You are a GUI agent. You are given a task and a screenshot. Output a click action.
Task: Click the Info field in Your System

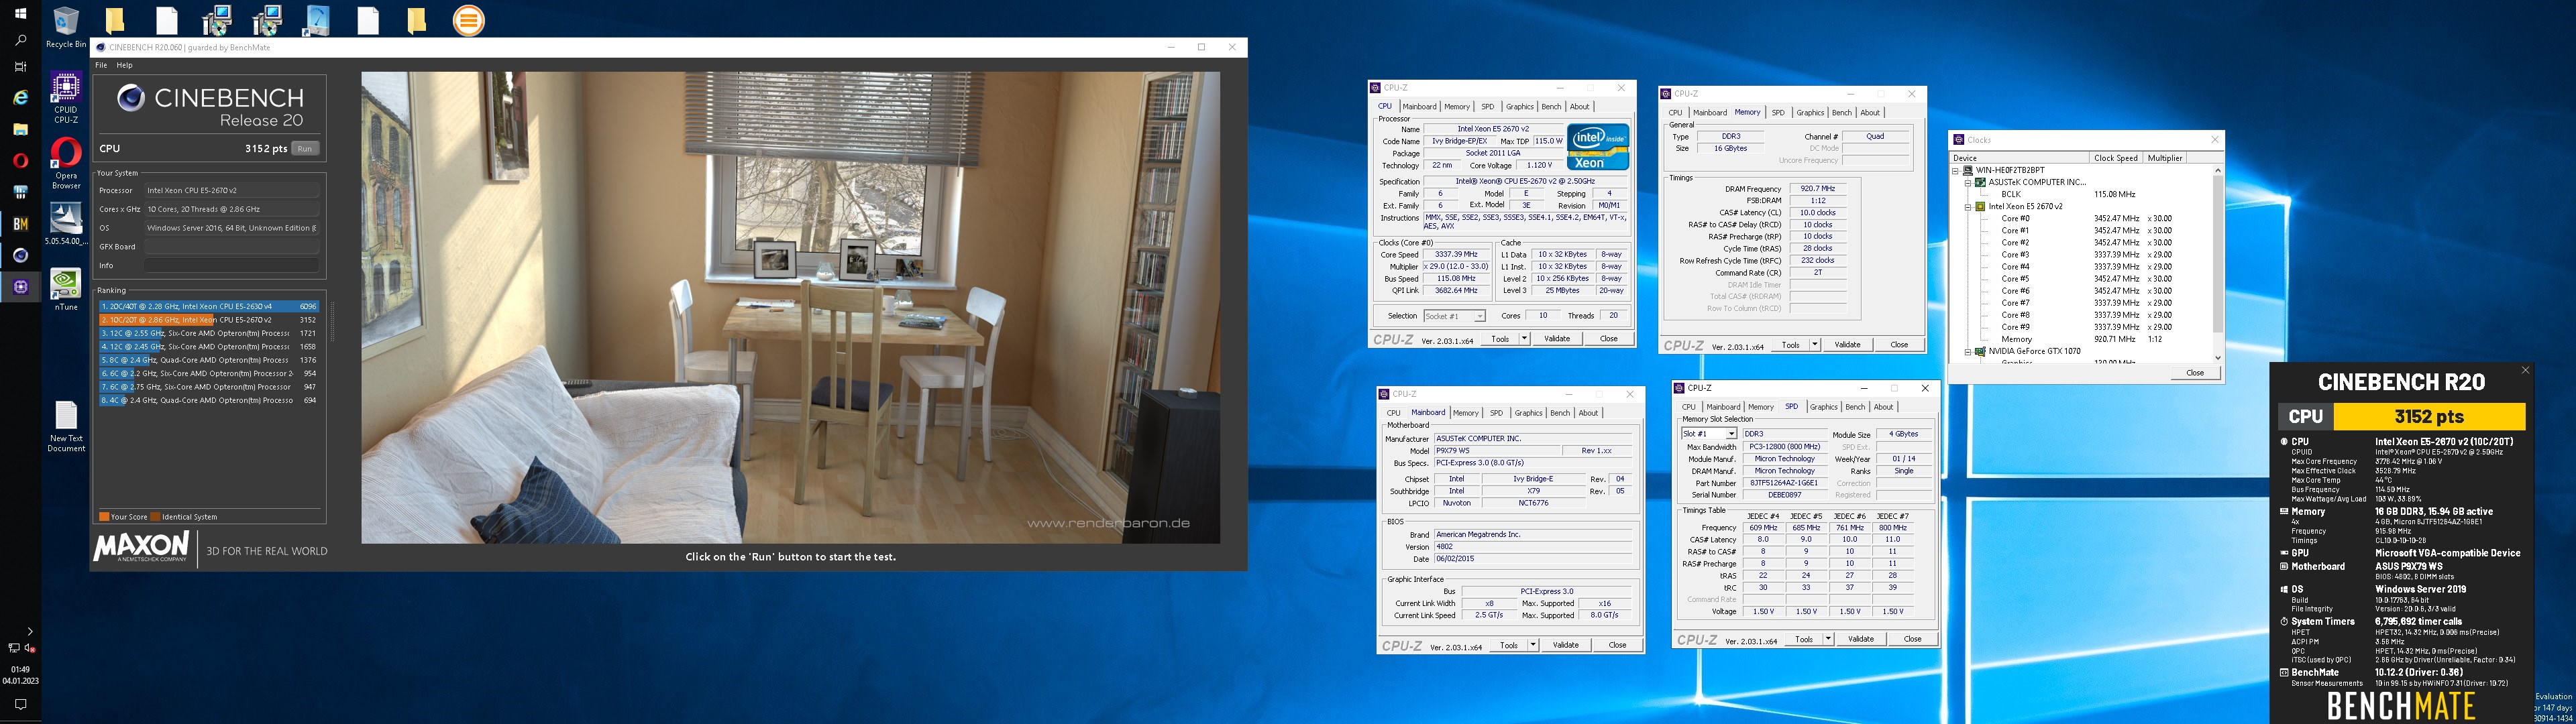click(x=232, y=265)
